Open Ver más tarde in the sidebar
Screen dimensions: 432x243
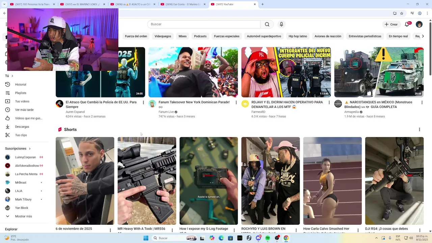(x=25, y=110)
